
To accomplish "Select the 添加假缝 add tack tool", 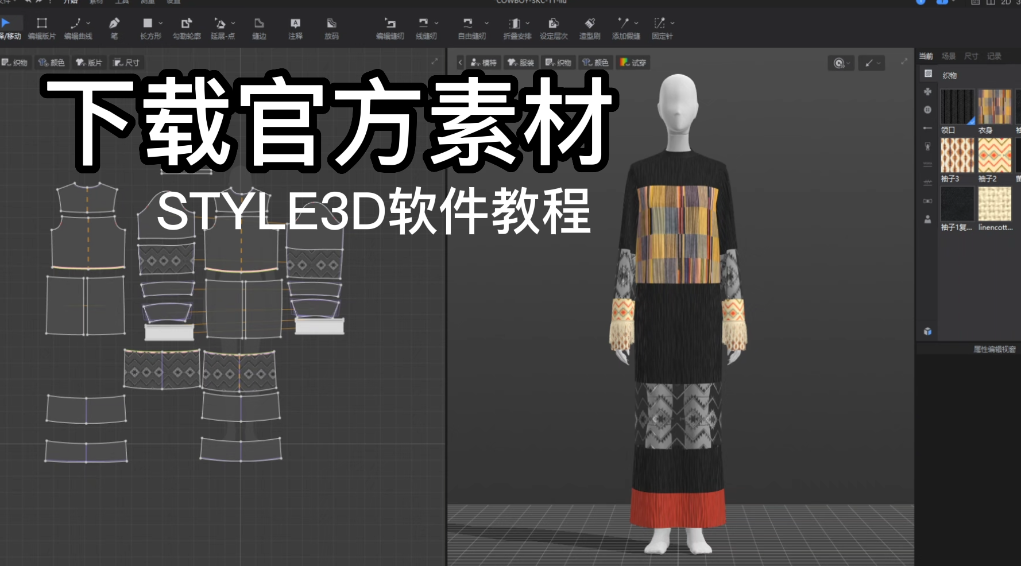I will (x=625, y=28).
